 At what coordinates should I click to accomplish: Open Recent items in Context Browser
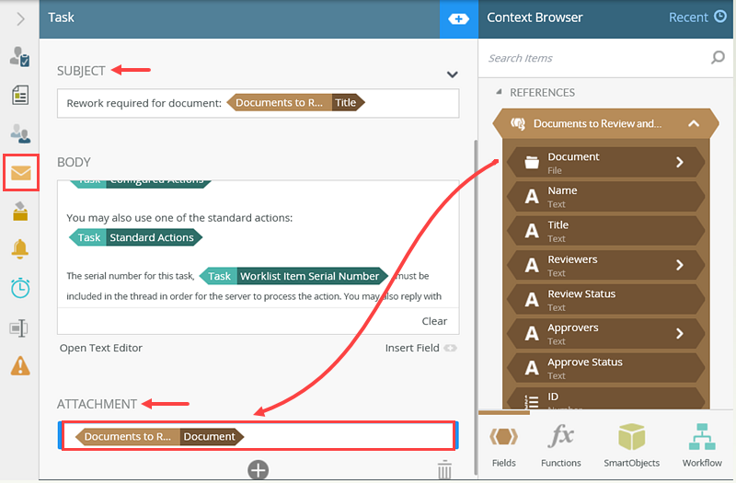pyautogui.click(x=697, y=17)
